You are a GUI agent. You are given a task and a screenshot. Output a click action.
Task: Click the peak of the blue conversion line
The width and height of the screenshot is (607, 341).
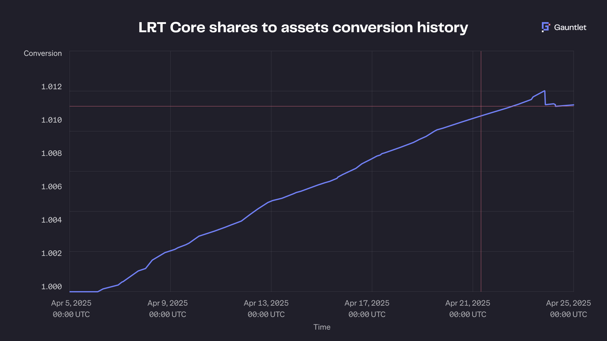coord(544,91)
